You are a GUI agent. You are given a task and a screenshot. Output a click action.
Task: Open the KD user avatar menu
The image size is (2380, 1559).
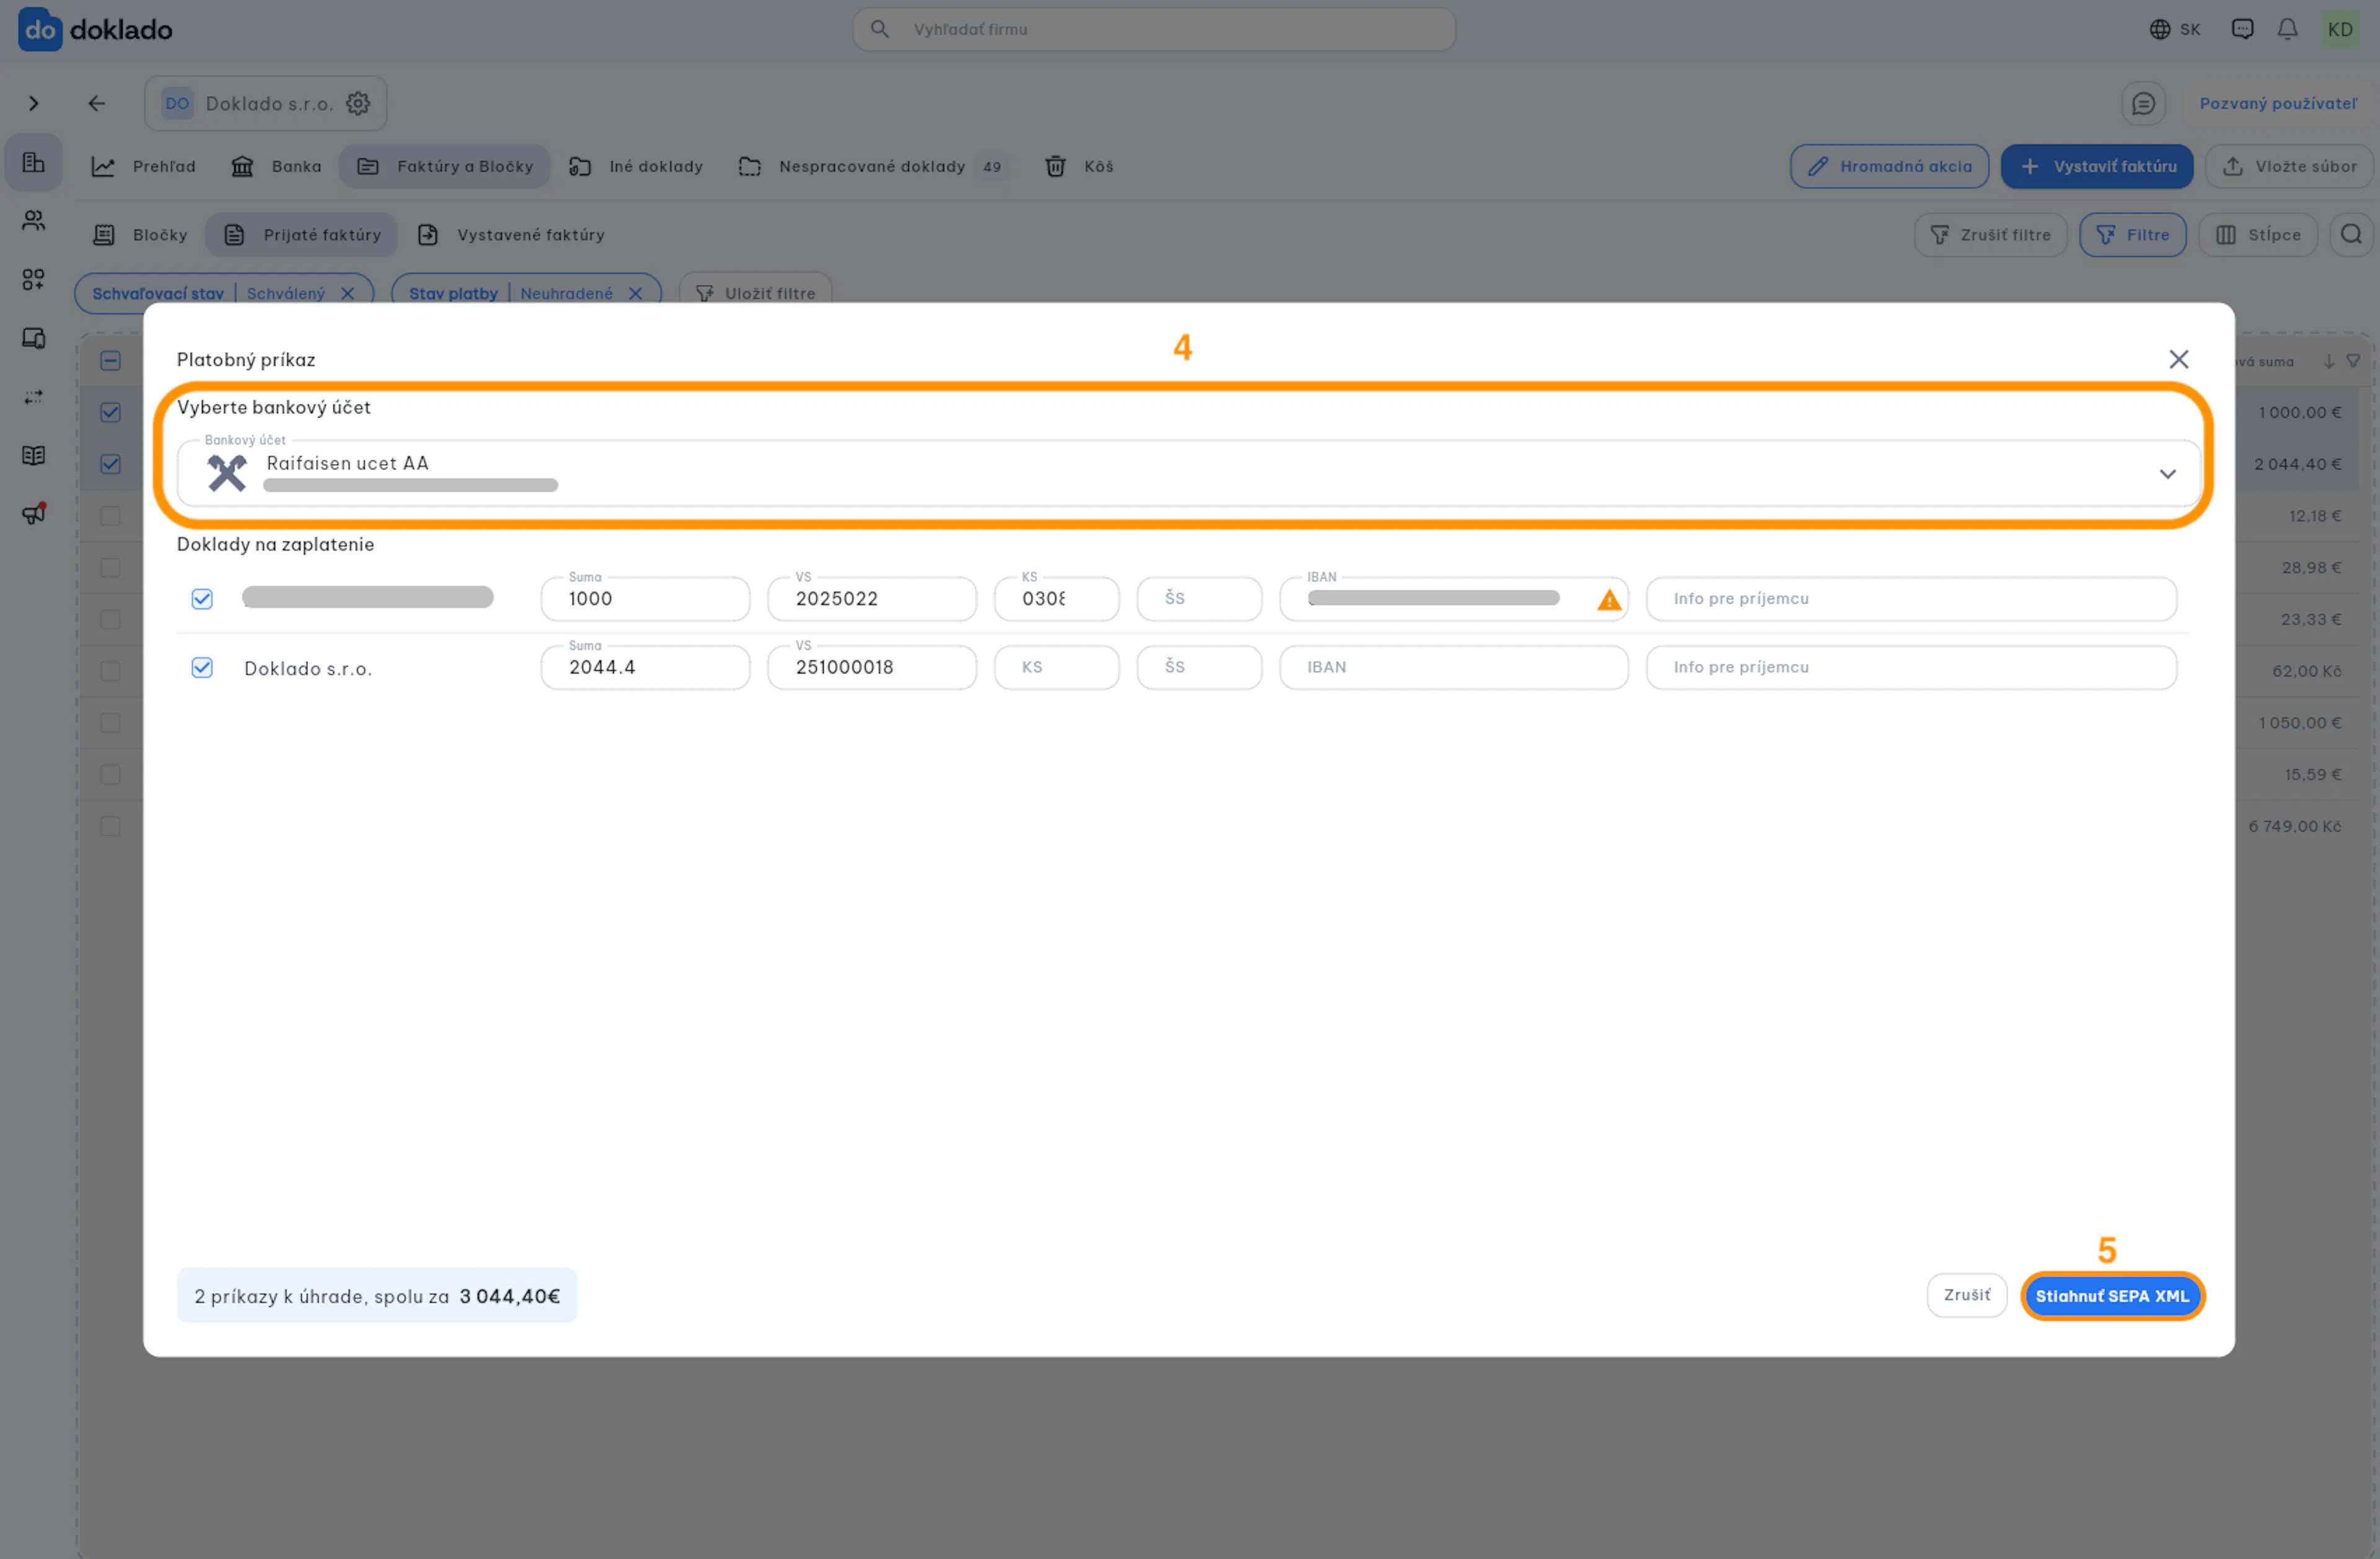(2340, 29)
